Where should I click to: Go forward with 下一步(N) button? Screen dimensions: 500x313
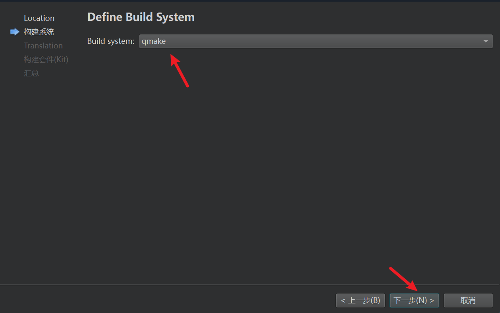coord(414,300)
